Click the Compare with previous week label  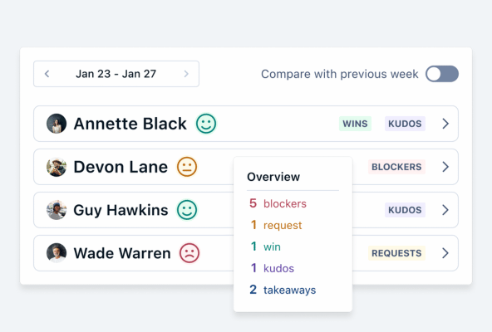(x=340, y=75)
